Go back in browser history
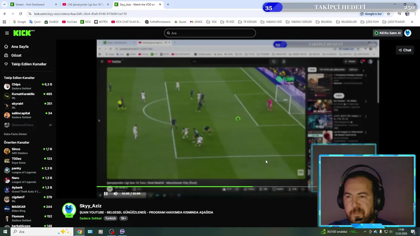 point(5,14)
